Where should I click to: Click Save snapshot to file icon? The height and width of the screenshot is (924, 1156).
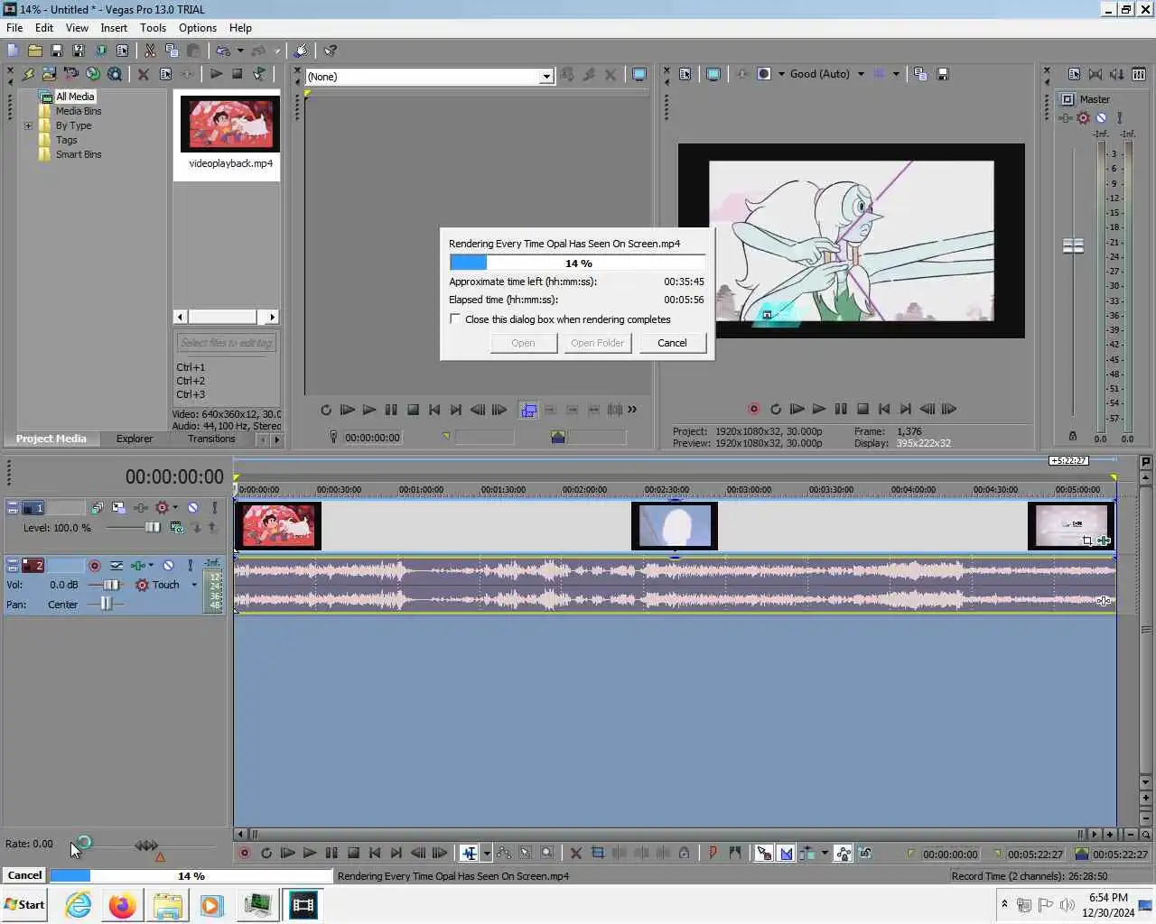tap(942, 74)
